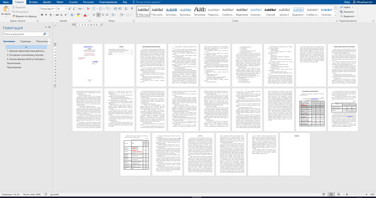
Task: Align paragraph text to the right
Action: coord(102,15)
